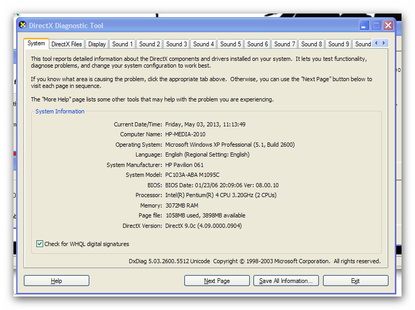Go to the Sound 9 tab
Image resolution: width=415 pixels, height=310 pixels.
pyautogui.click(x=339, y=44)
